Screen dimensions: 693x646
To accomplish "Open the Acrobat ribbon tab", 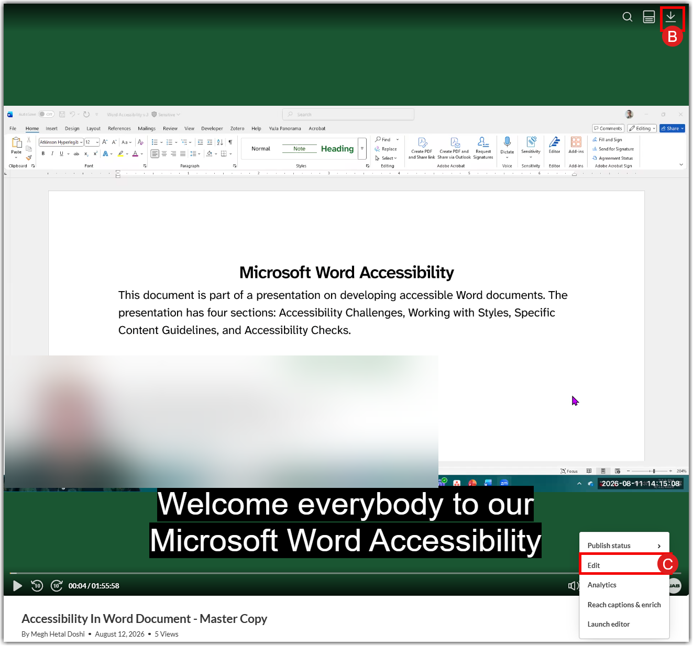I will 317,128.
